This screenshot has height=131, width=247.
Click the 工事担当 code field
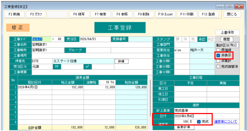tap(182, 56)
